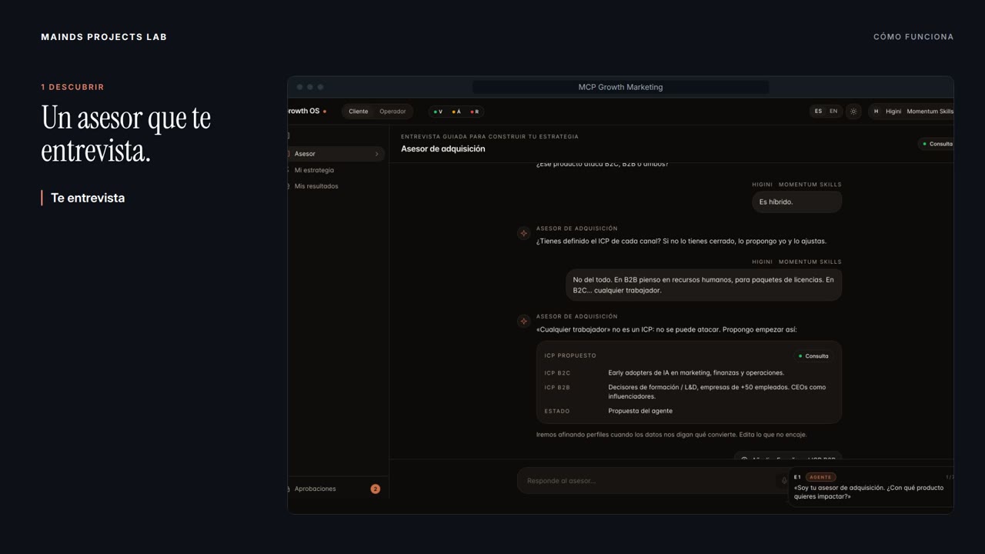Click the H avatar next to Higini
985x554 pixels.
coord(876,112)
